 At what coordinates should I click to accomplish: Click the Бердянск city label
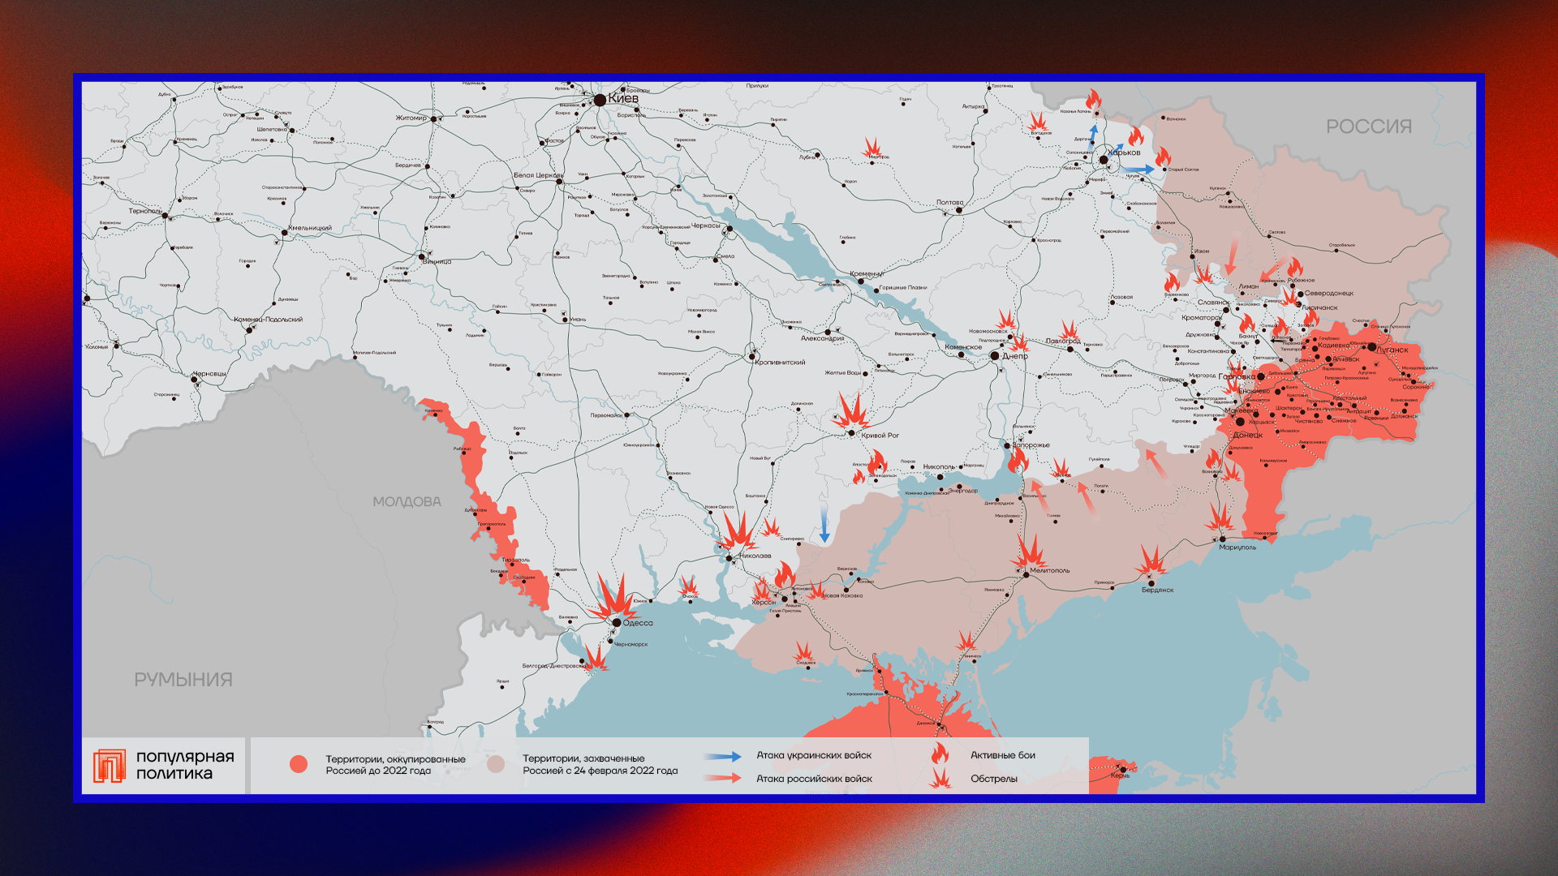point(1158,590)
